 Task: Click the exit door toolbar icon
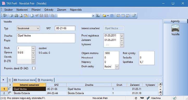pyautogui.click(x=5, y=16)
